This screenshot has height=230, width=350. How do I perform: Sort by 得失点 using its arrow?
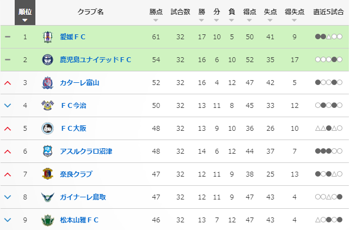294,21
